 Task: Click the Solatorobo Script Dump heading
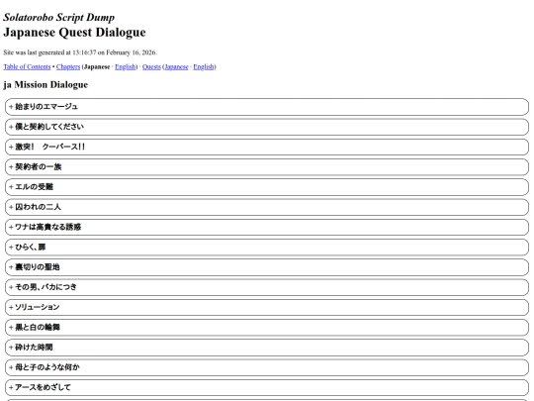(59, 17)
